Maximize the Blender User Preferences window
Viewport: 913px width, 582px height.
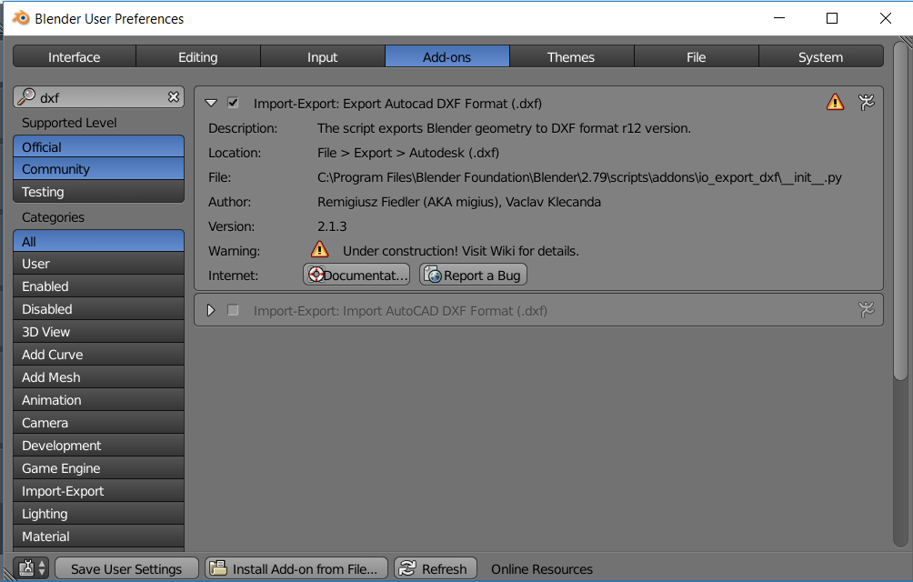(832, 18)
